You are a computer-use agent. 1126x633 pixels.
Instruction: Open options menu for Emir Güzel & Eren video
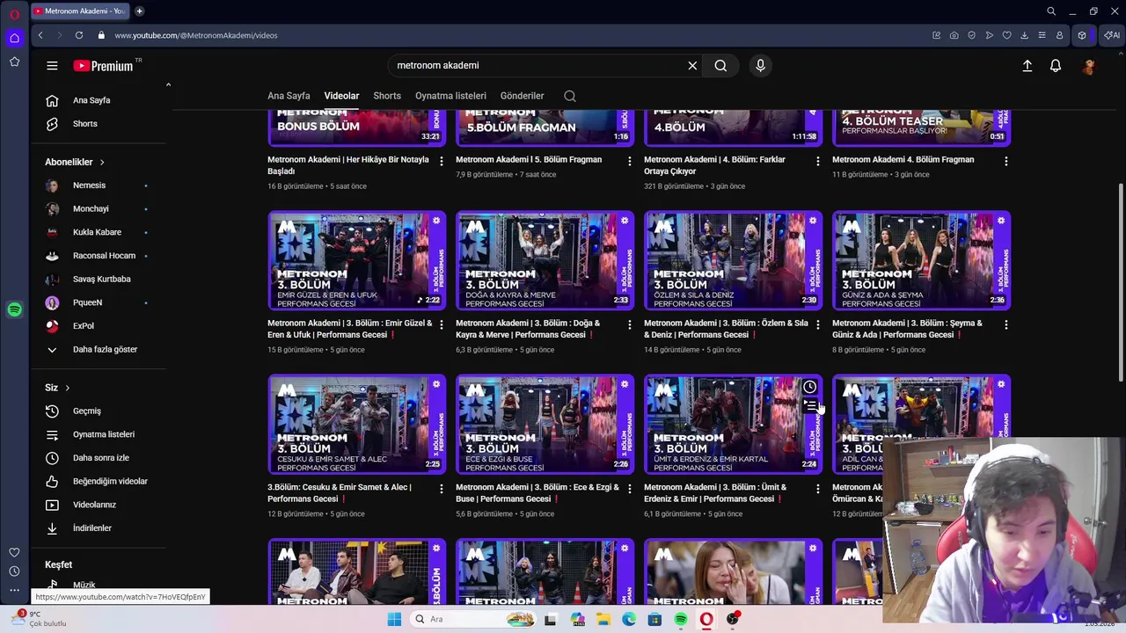[x=442, y=324]
